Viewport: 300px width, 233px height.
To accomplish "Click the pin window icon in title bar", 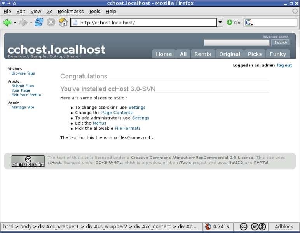I will point(9,3).
